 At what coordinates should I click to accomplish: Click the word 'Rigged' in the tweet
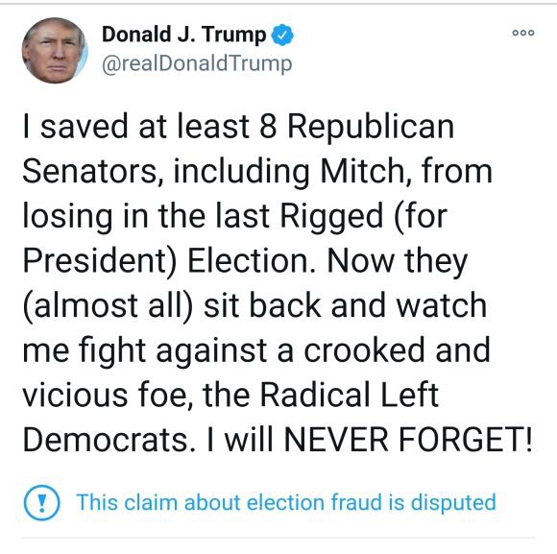click(331, 217)
